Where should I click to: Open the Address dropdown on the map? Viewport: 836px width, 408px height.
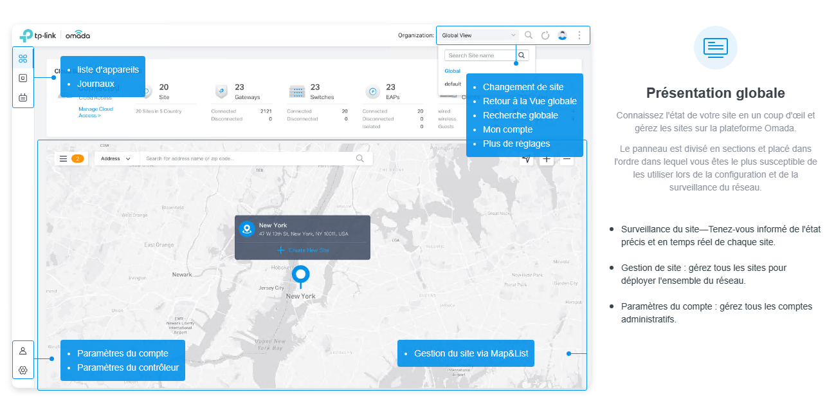point(114,158)
